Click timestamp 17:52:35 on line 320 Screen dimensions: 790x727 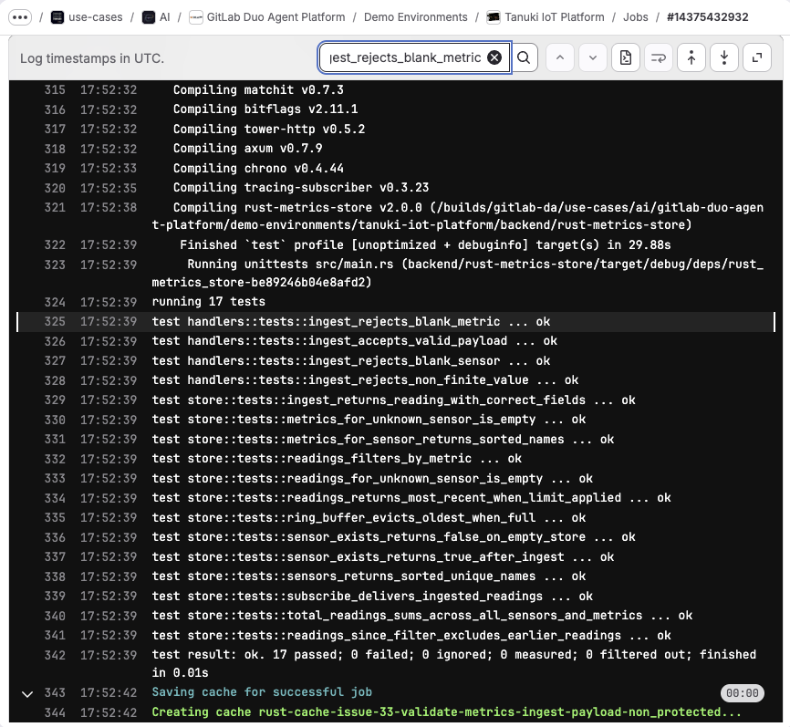coord(109,188)
